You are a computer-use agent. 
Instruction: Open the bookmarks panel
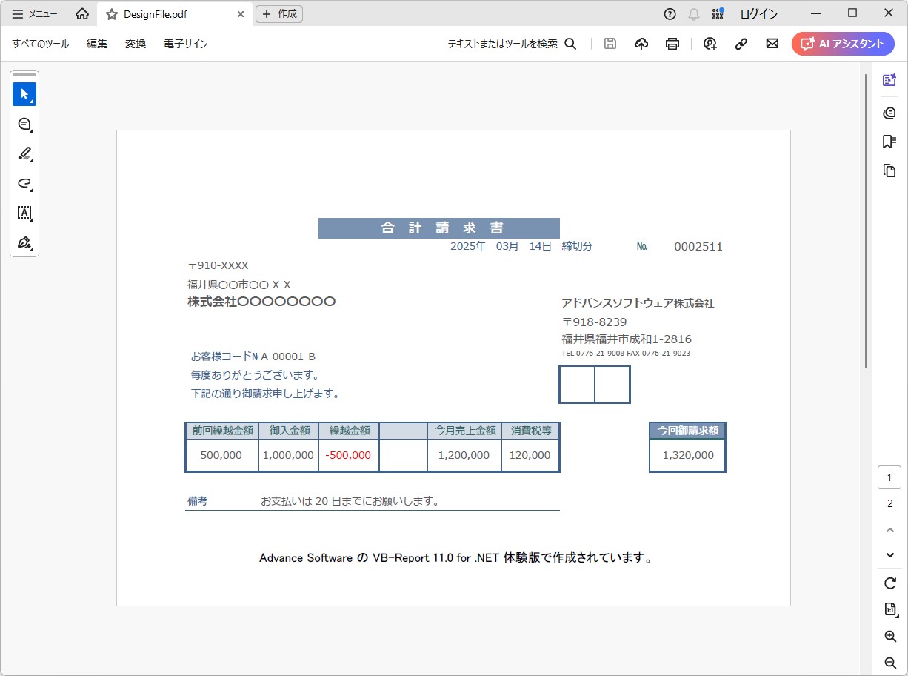pos(889,142)
